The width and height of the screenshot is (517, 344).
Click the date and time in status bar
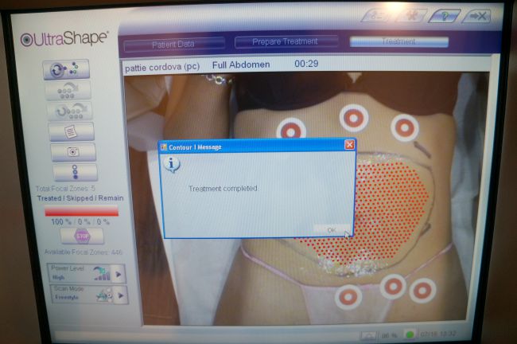pyautogui.click(x=438, y=334)
